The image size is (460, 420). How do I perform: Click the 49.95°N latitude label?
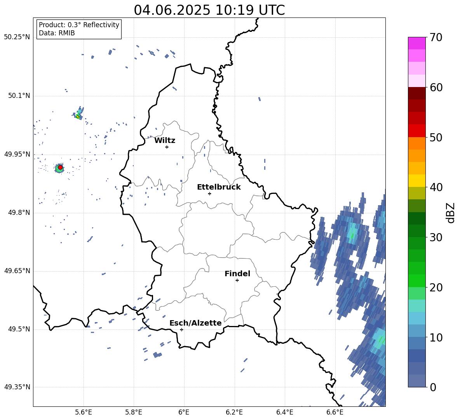click(17, 154)
